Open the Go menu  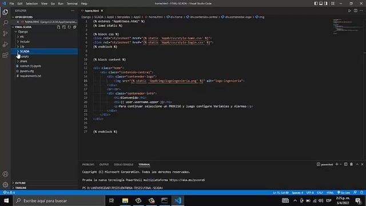(x=53, y=3)
